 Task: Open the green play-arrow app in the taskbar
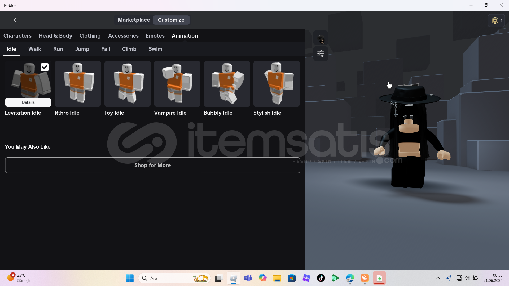[336, 278]
